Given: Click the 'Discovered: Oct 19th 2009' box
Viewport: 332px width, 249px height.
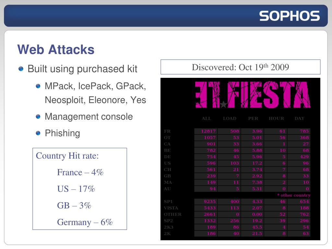Looking at the screenshot, I should point(240,67).
